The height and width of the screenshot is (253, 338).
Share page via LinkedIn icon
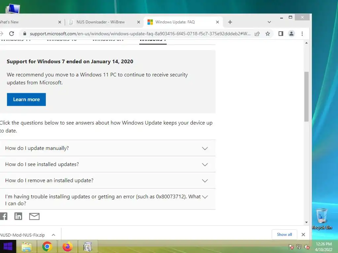18,216
